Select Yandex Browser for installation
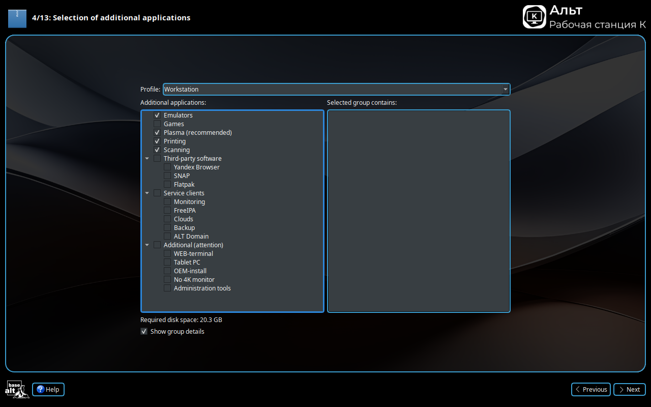651x407 pixels. coord(167,167)
